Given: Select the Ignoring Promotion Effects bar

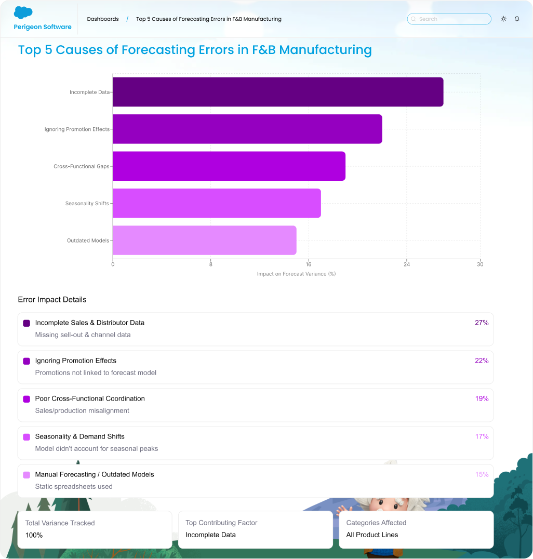Looking at the screenshot, I should click(247, 129).
